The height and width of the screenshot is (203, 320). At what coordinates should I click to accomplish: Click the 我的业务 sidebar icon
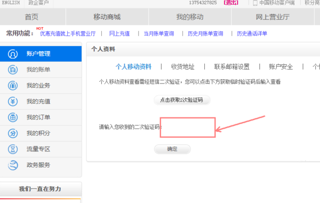point(13,86)
